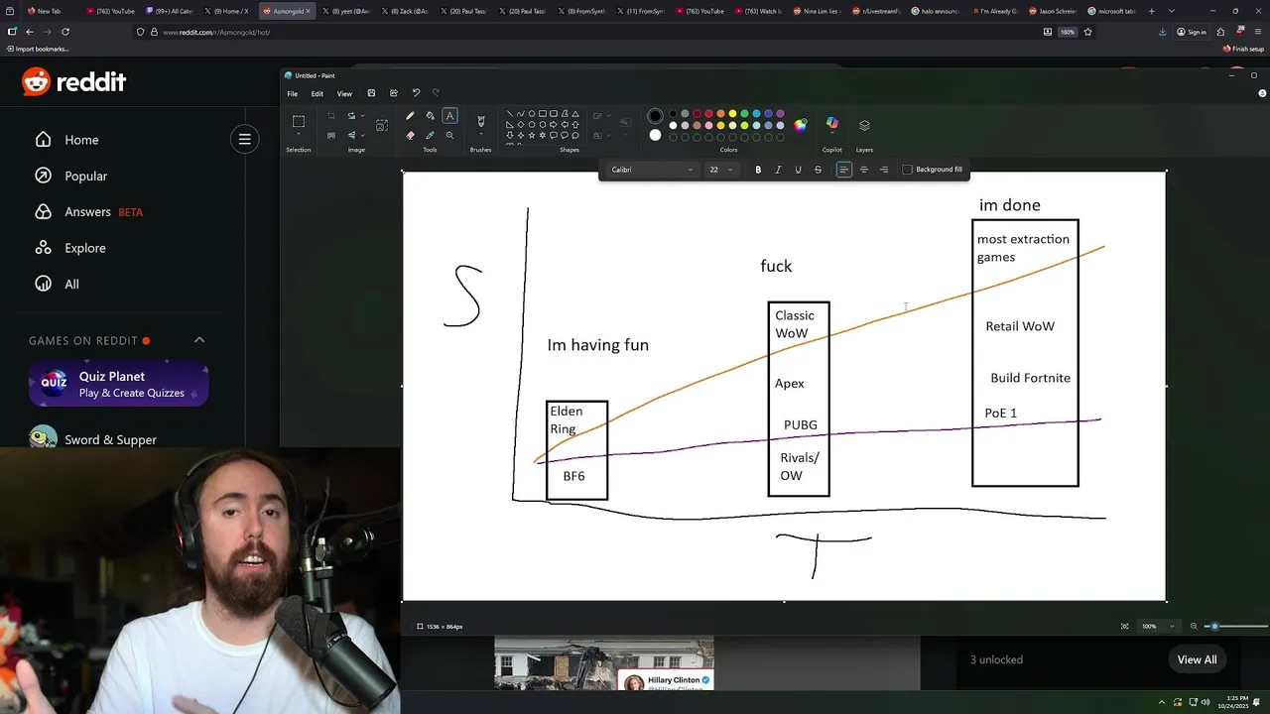Open the Copilot button in Paint
The image size is (1270, 714).
tap(832, 124)
